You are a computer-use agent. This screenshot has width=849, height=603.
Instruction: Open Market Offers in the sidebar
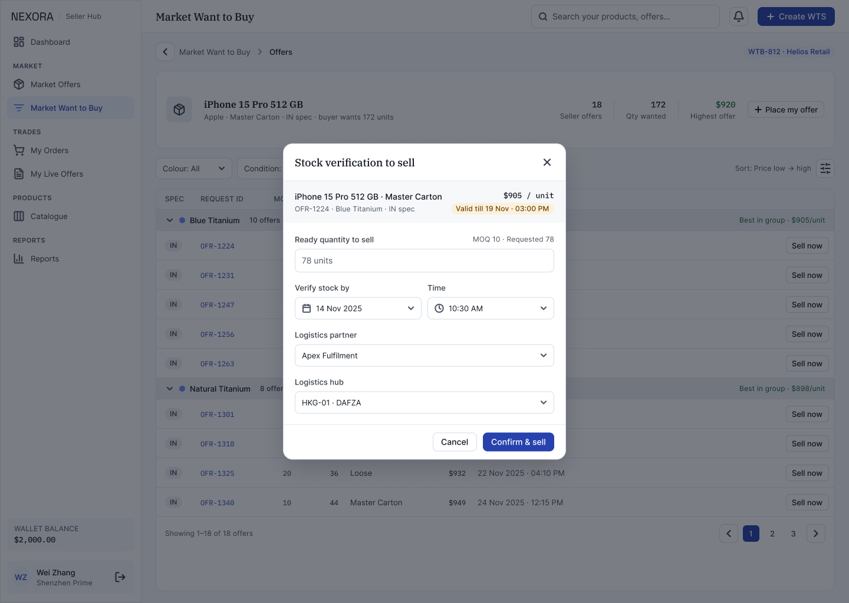tap(71, 85)
